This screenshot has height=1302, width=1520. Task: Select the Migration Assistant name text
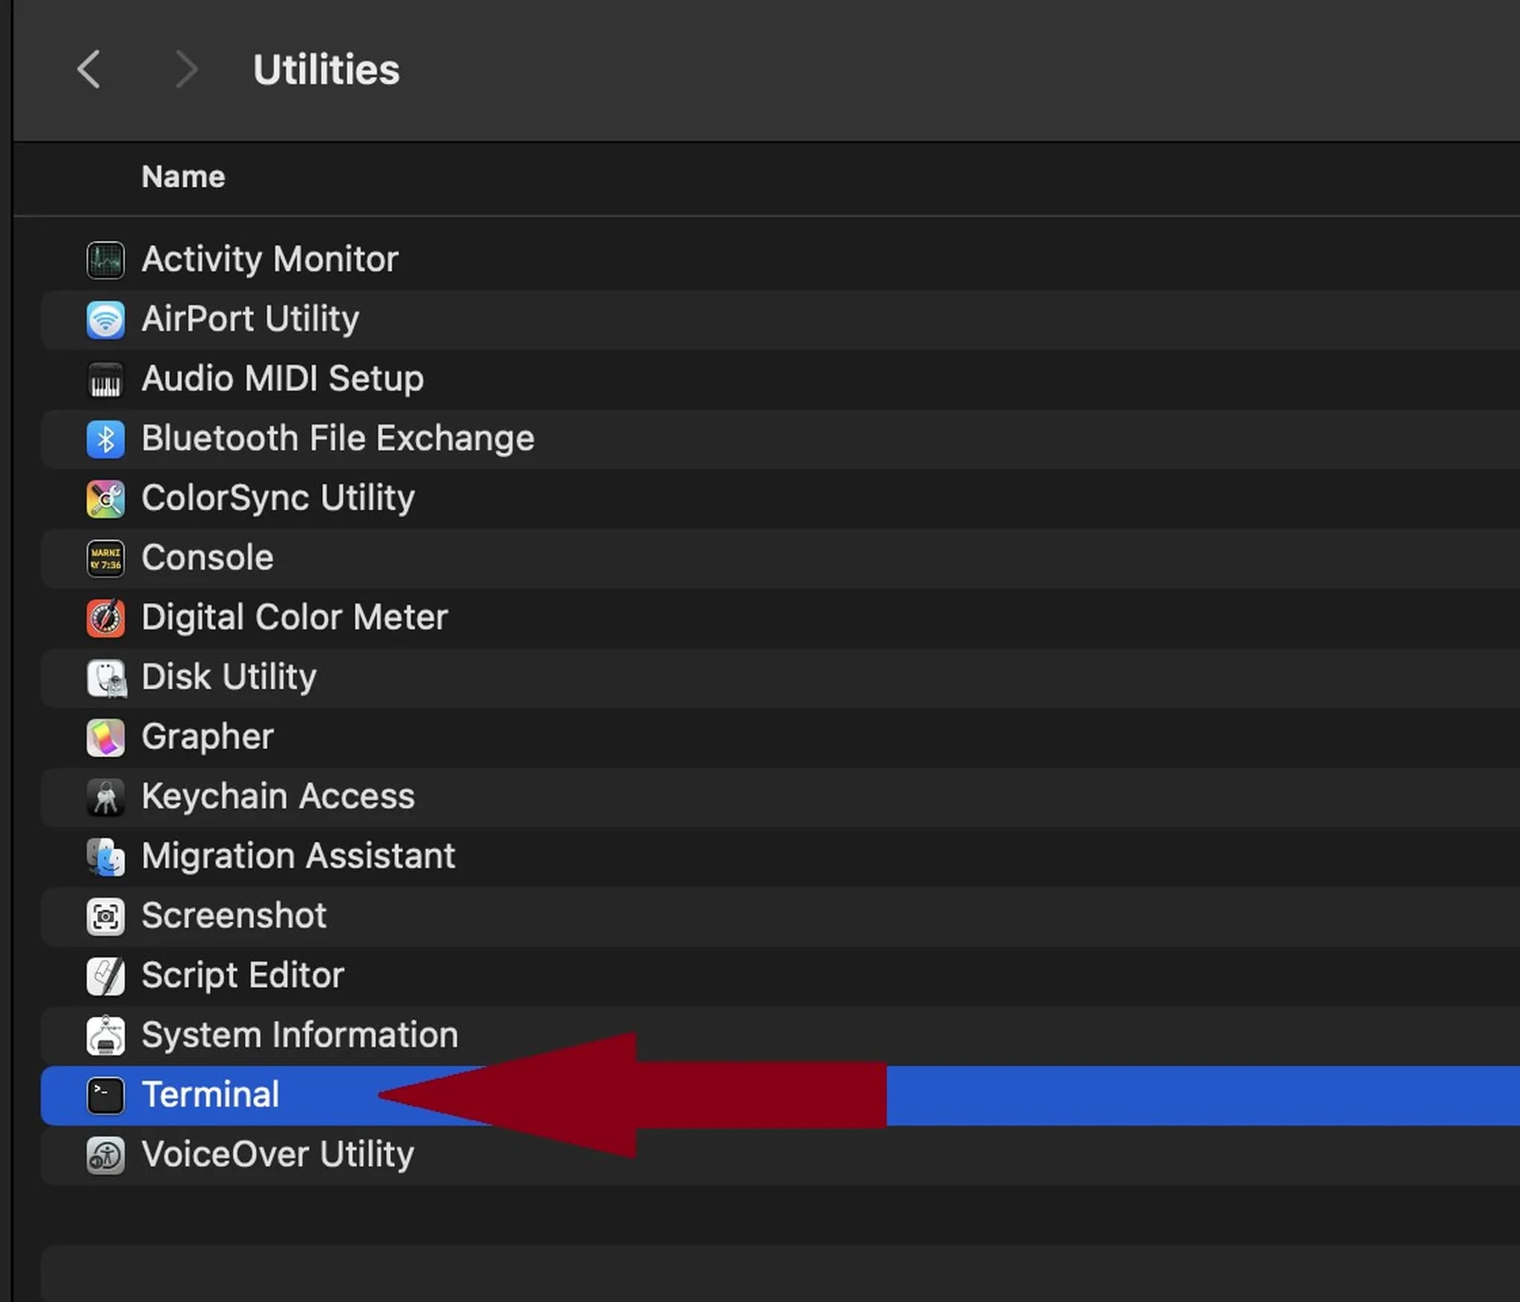298,856
